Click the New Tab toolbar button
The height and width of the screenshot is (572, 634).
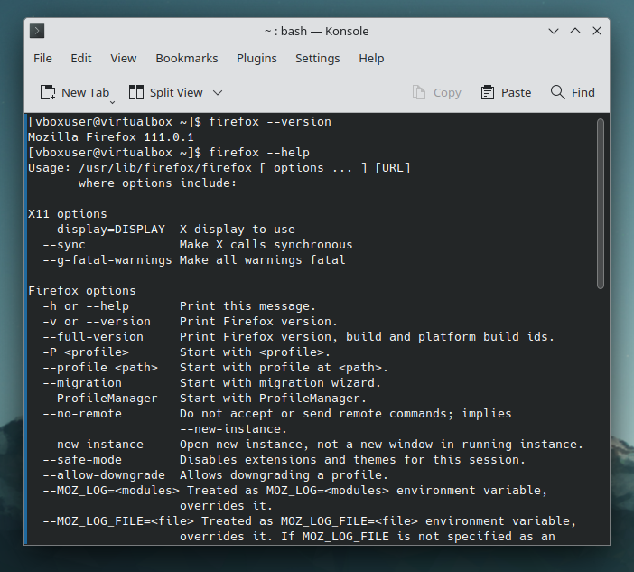pos(74,93)
